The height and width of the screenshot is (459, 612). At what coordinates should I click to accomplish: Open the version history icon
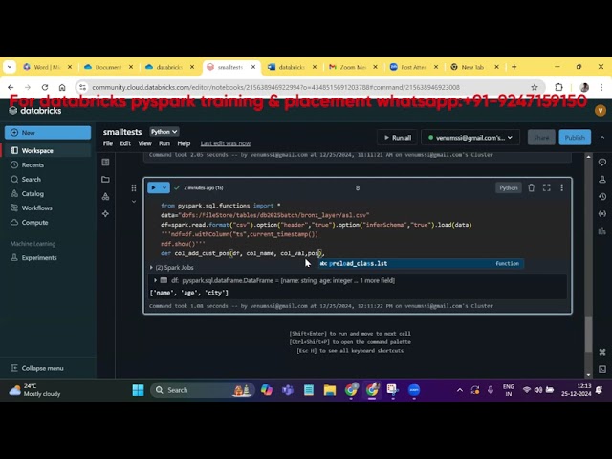(602, 196)
